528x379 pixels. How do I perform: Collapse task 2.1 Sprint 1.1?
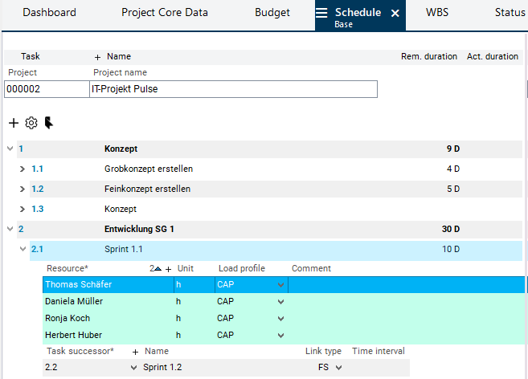coord(23,249)
